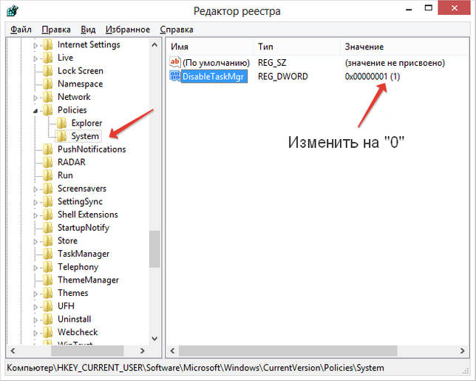Click the Themes folder icon
476x381 pixels.
tap(47, 293)
